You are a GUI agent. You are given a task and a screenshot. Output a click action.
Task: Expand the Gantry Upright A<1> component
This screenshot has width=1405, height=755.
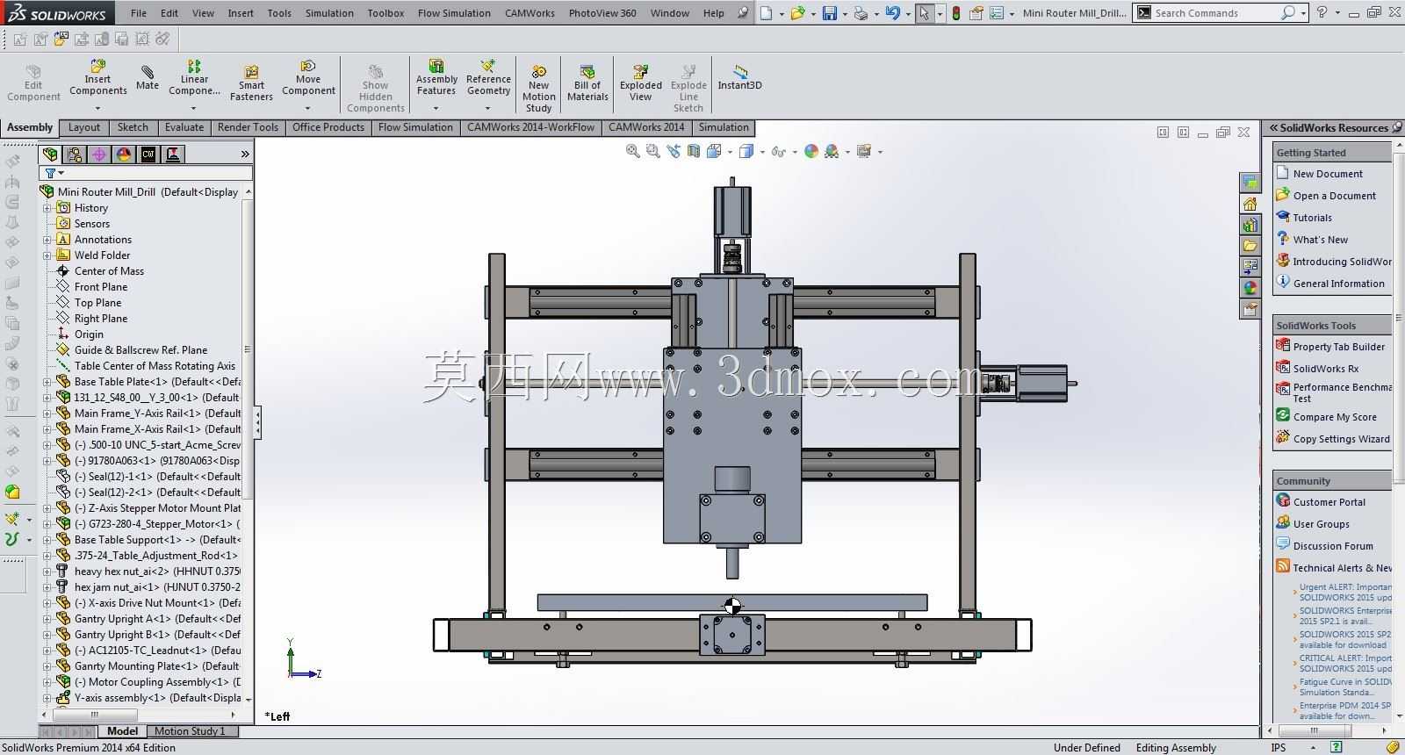(47, 619)
